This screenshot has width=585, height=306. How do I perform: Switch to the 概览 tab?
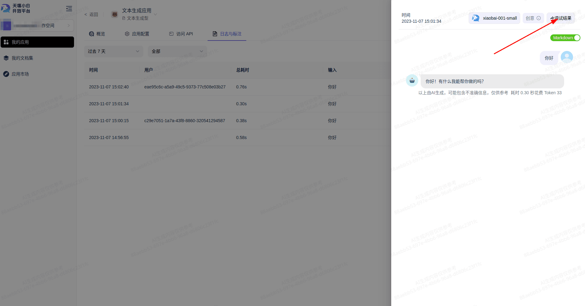[x=97, y=34]
